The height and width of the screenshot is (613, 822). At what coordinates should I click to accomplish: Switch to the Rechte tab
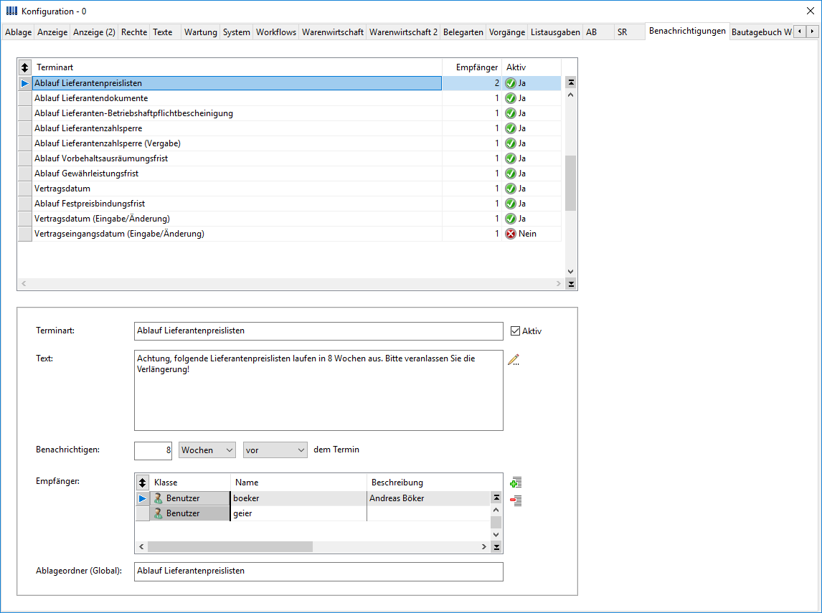(x=134, y=32)
